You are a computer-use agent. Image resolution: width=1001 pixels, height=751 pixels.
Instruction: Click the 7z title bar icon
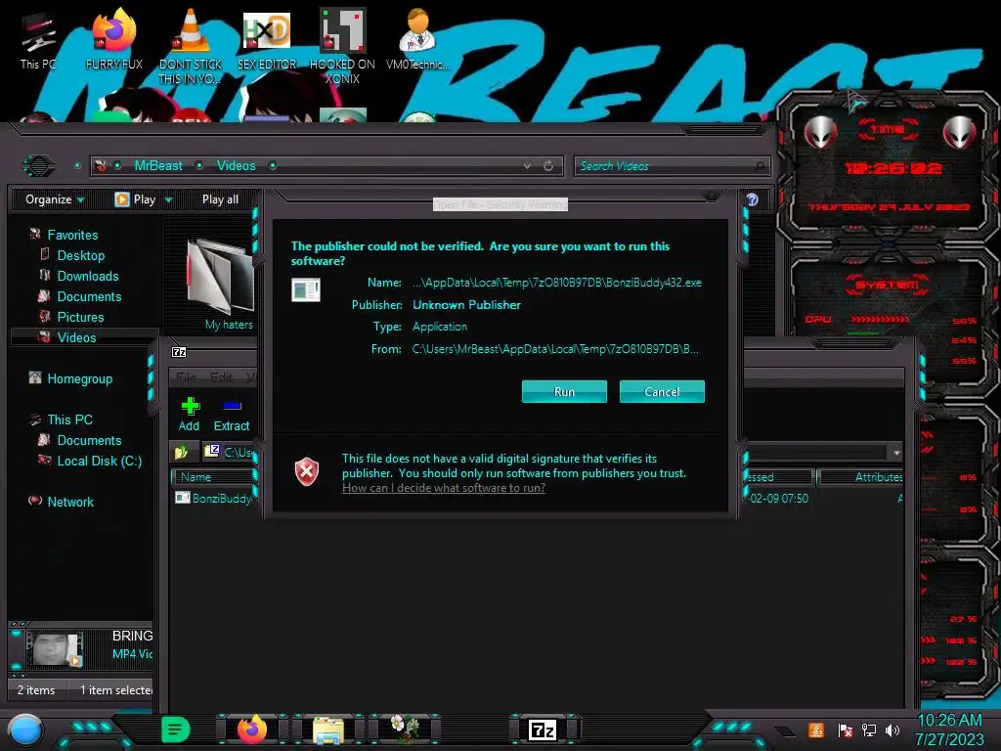point(179,352)
